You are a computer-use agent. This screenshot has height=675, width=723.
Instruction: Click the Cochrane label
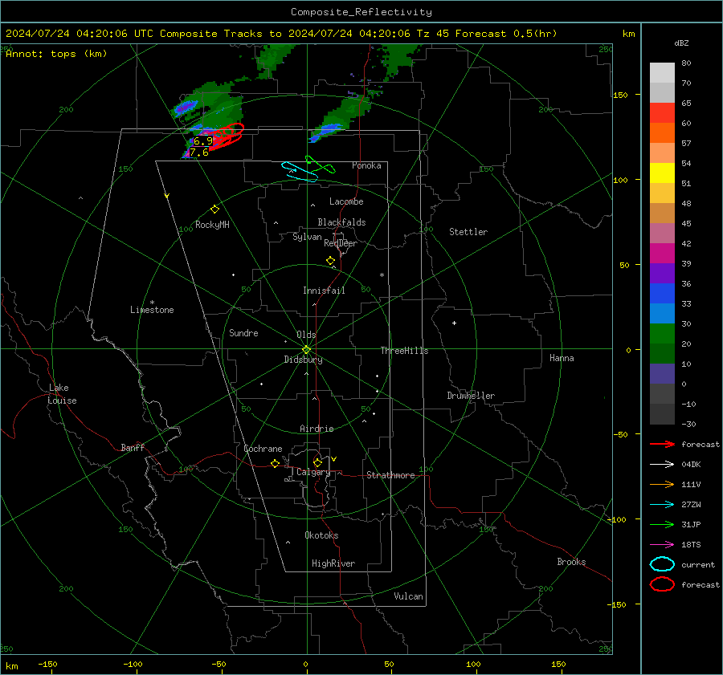pyautogui.click(x=263, y=449)
